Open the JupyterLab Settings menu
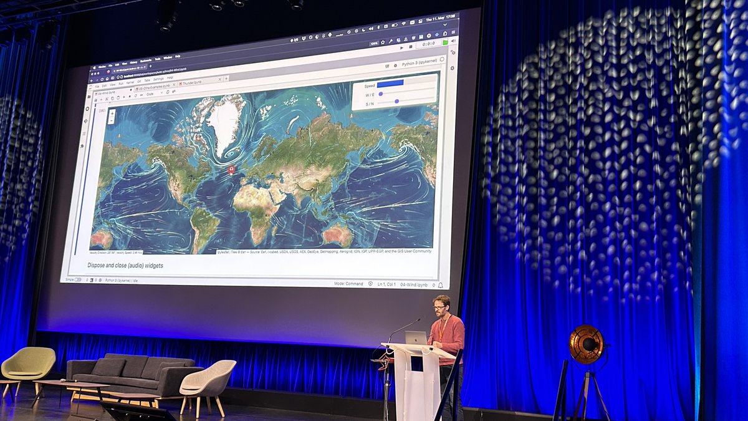The image size is (748, 421). pyautogui.click(x=158, y=79)
